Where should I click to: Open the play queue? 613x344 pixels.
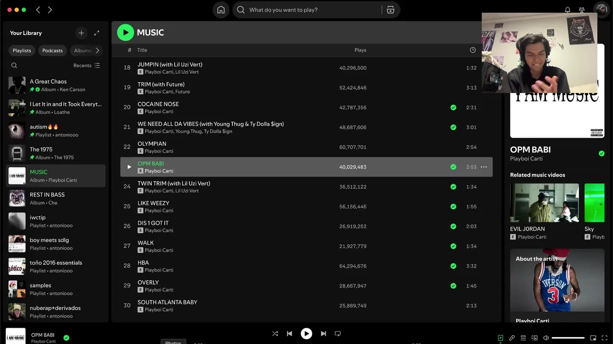523,338
